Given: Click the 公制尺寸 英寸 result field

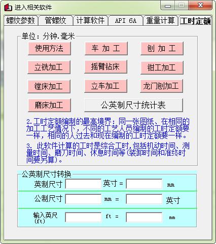Looking at the screenshot, I should (x=144, y=199).
